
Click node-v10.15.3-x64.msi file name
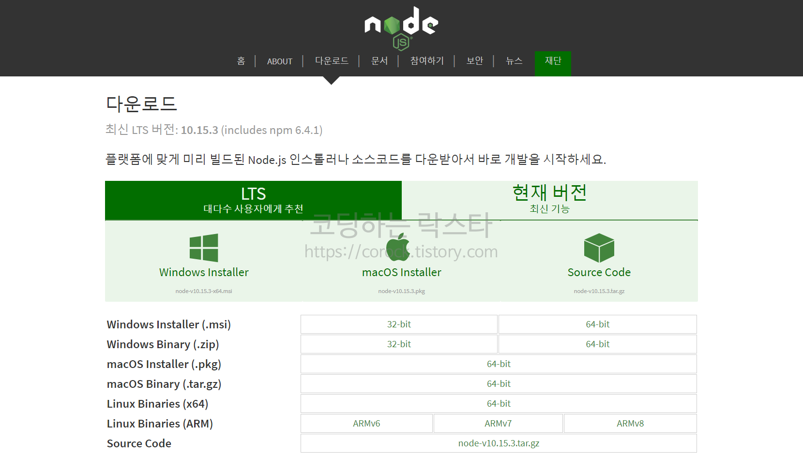pos(204,291)
